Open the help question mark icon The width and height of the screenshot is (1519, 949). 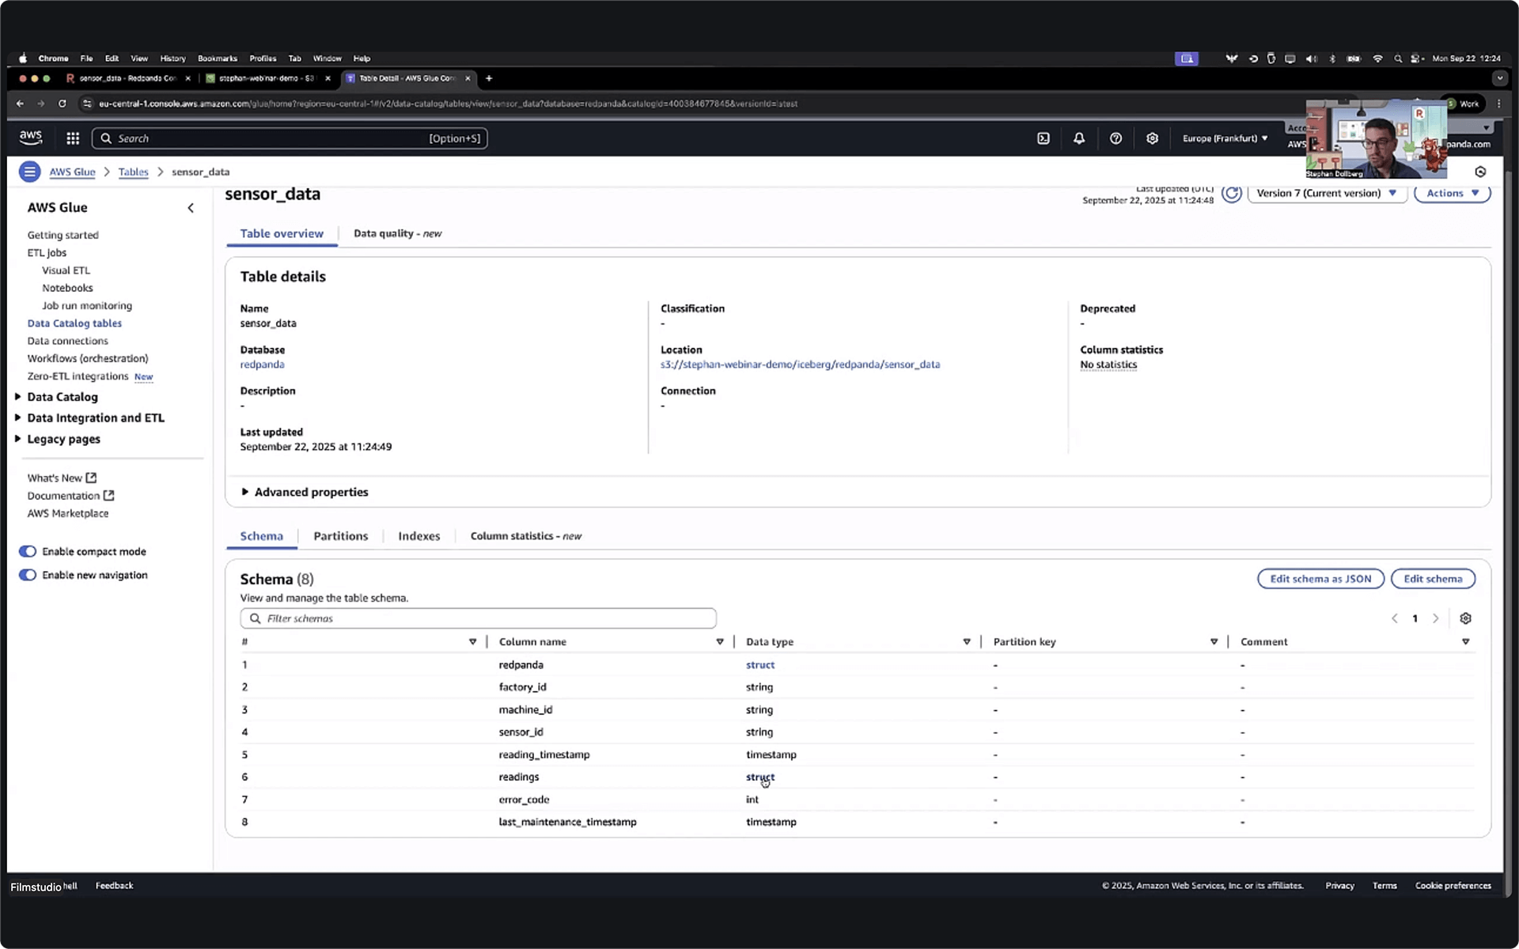(1116, 138)
